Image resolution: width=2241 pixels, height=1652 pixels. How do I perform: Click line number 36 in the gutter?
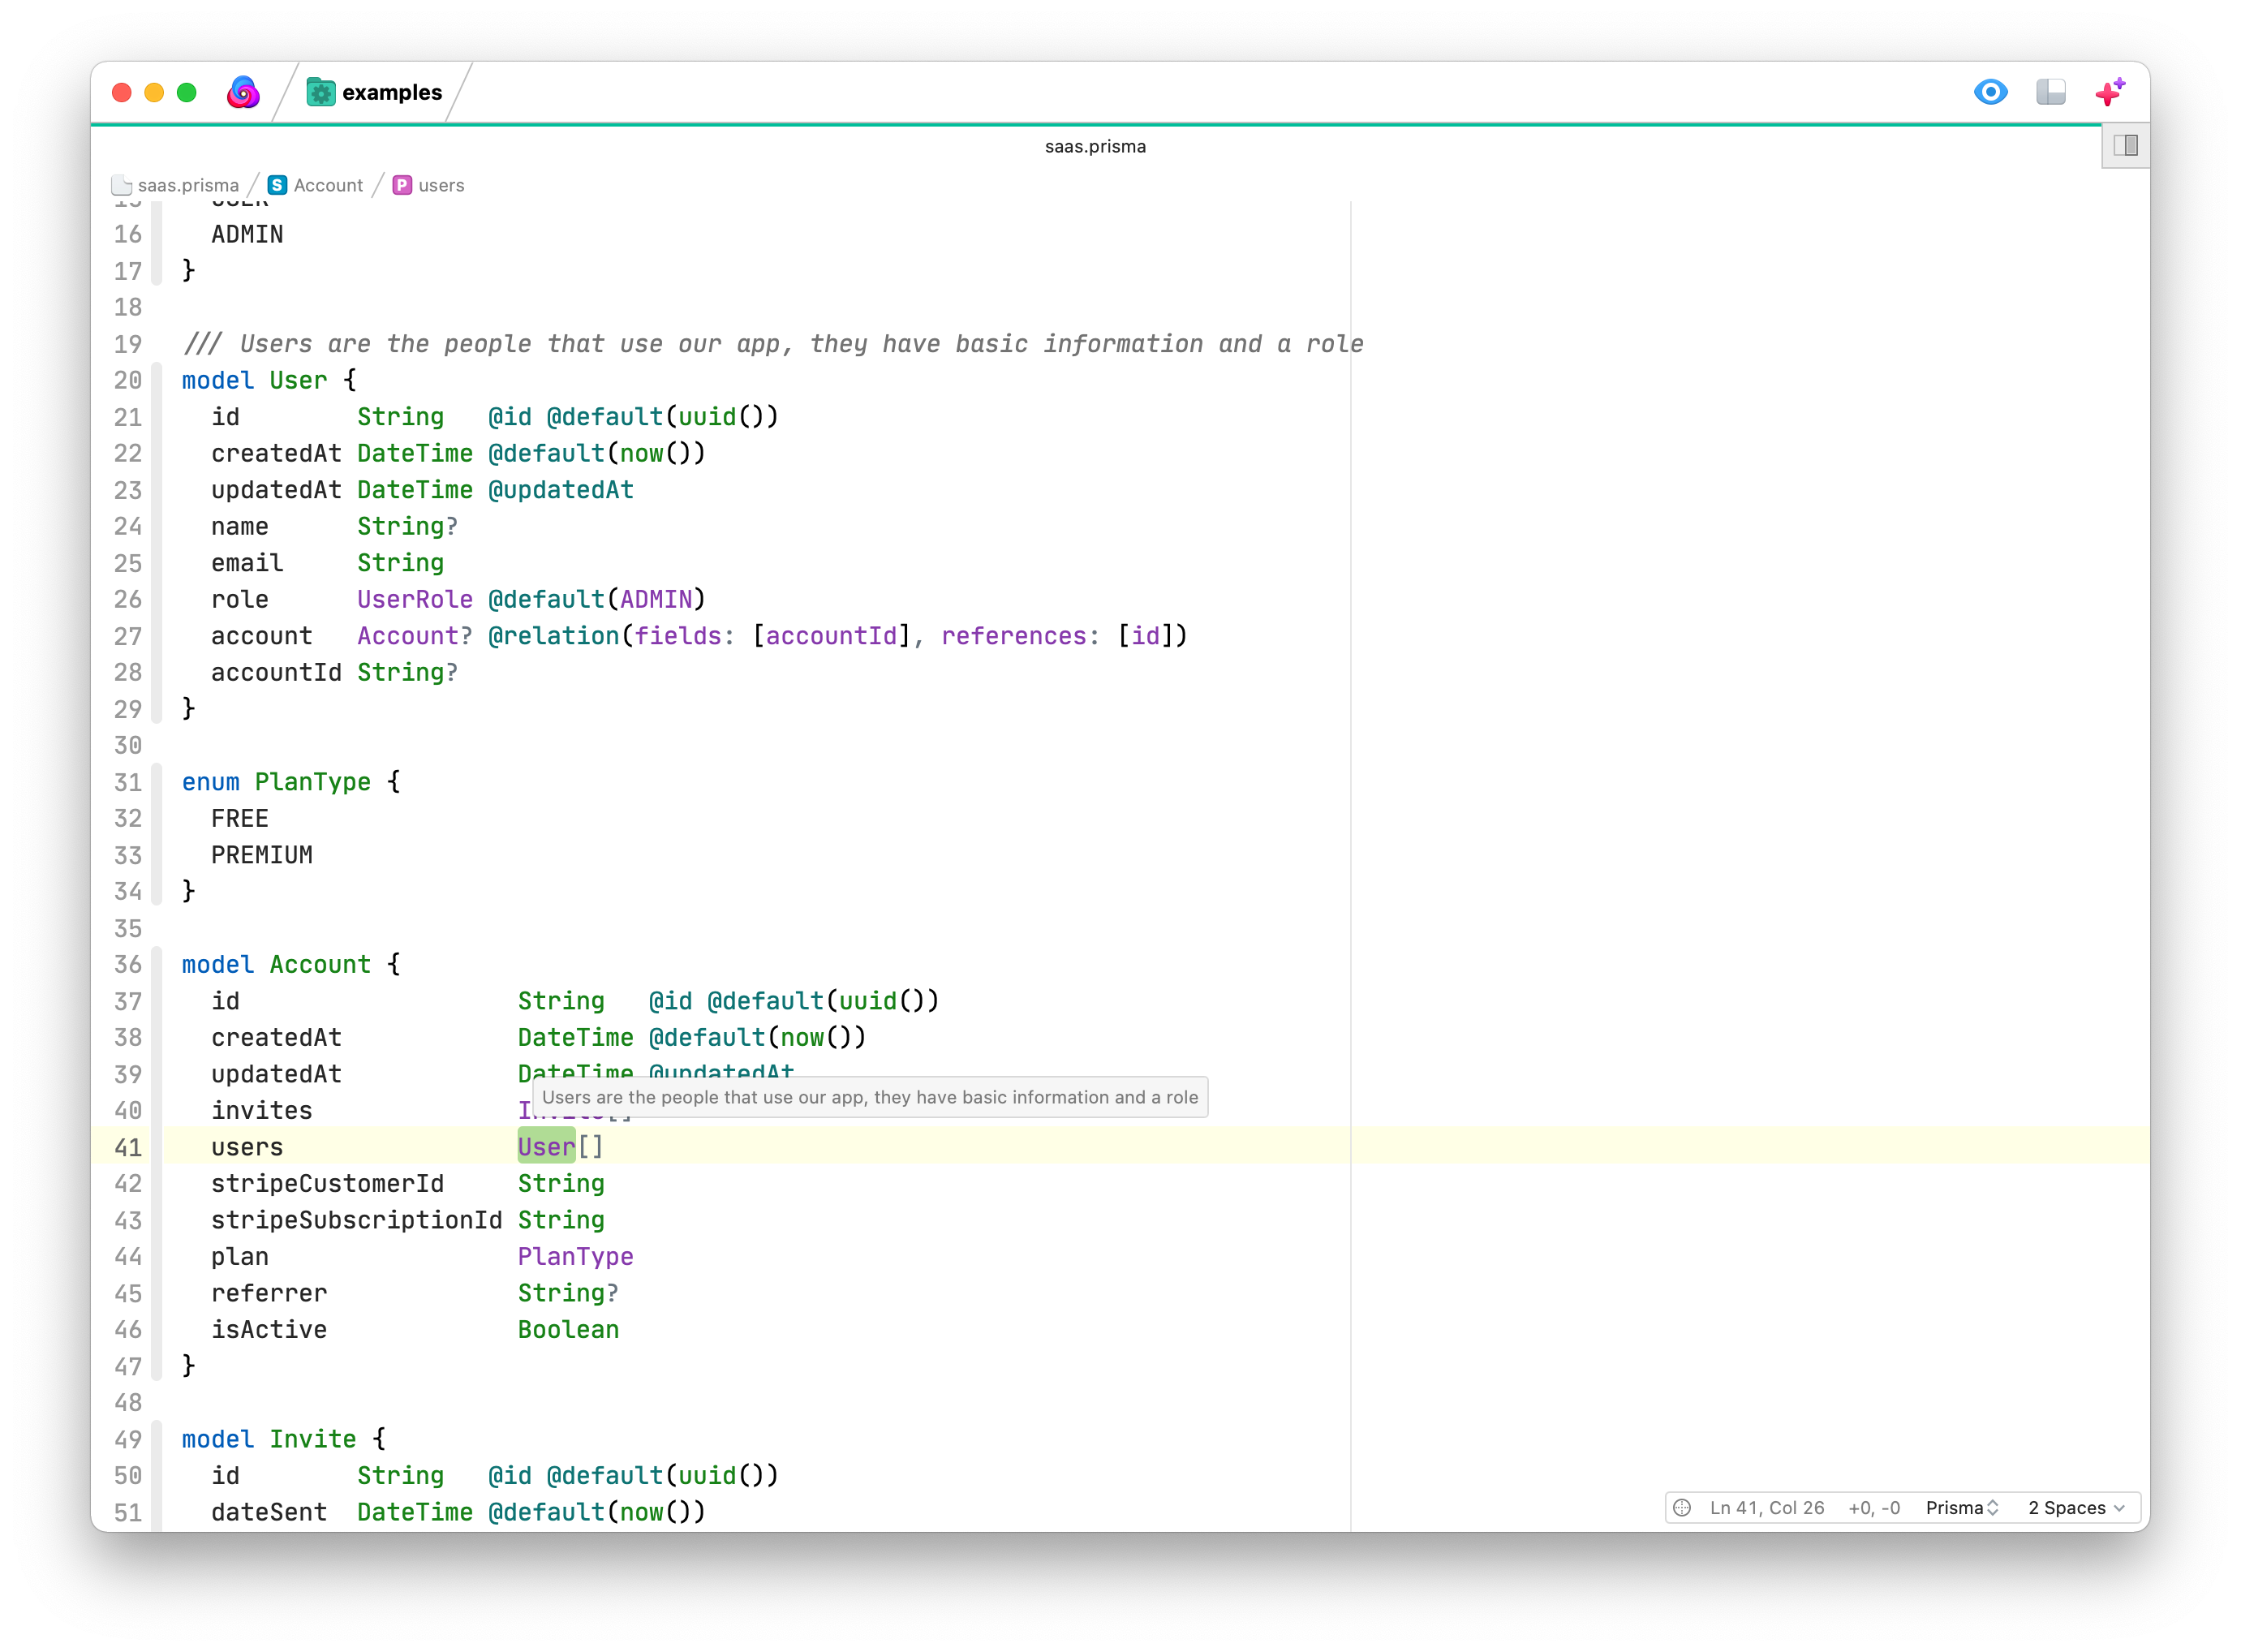[x=128, y=965]
